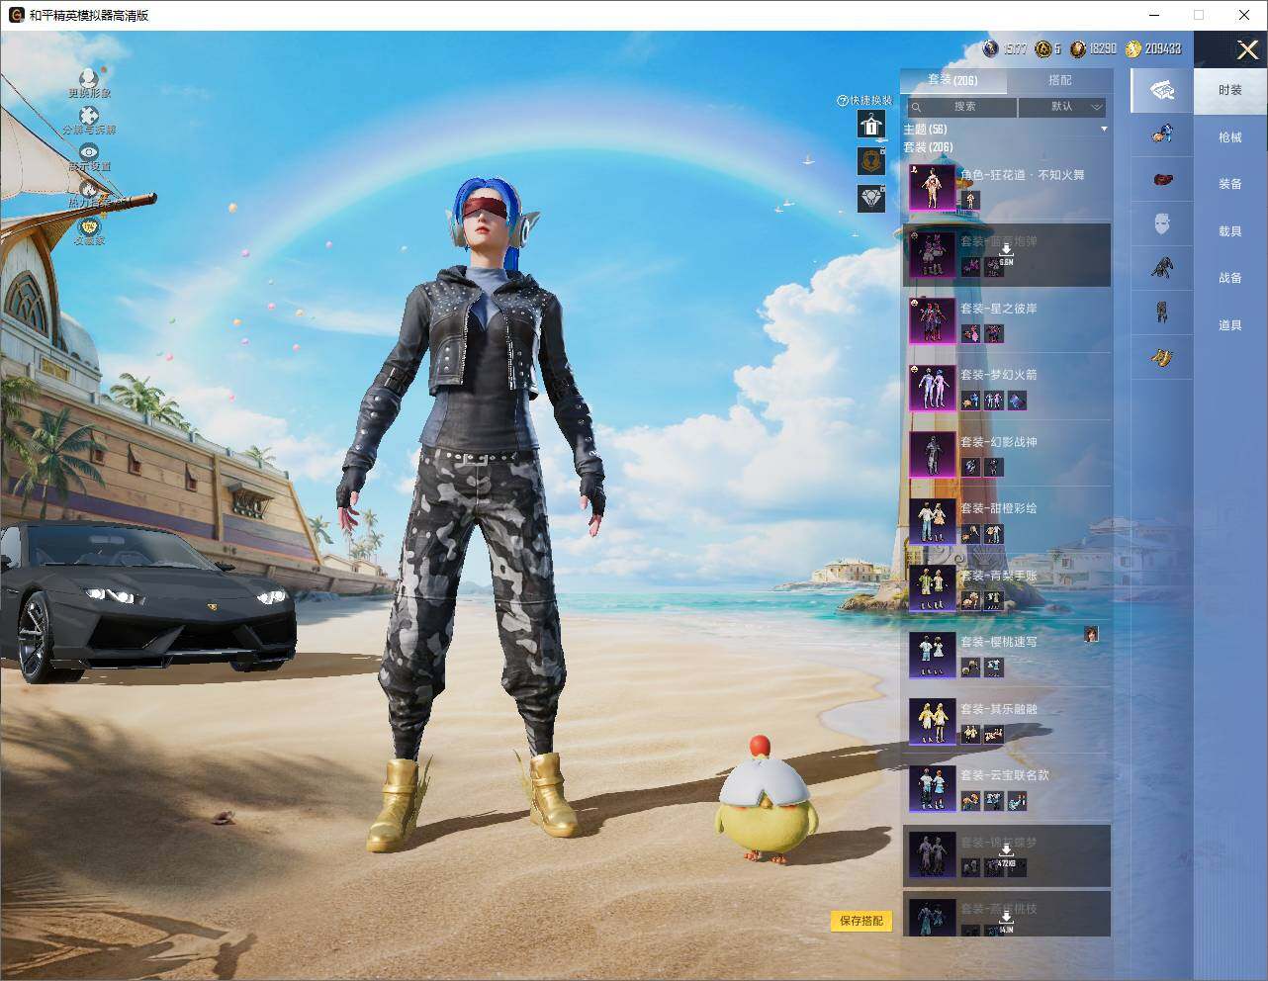Open the 战备 side menu
The image size is (1268, 981).
pos(1230,278)
